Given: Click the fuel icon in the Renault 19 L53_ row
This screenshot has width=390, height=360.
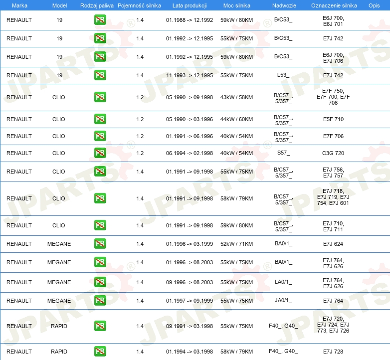Looking at the screenshot, I should (100, 75).
